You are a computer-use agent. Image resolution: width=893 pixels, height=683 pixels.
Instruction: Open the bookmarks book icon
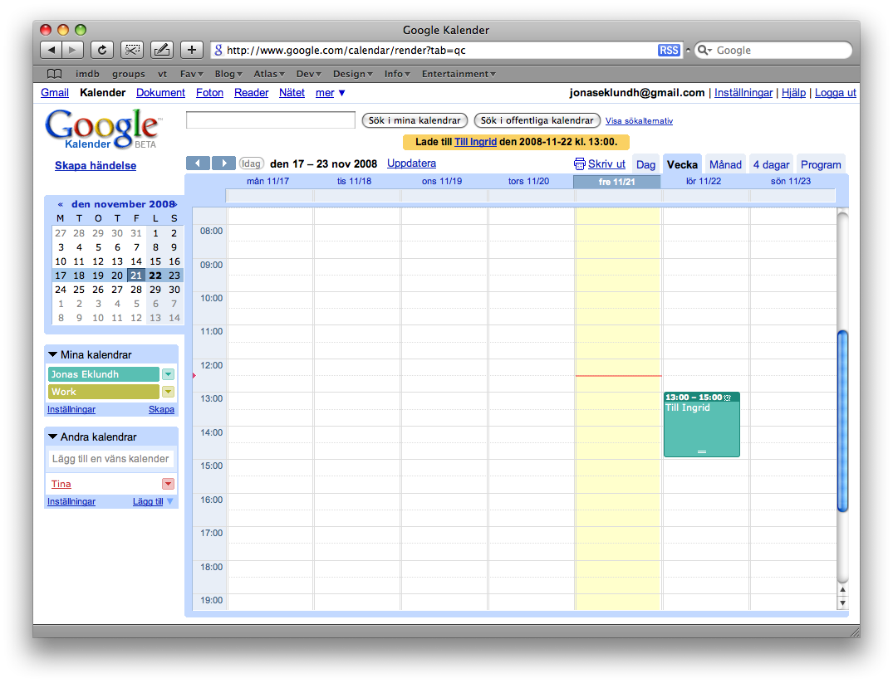click(54, 74)
